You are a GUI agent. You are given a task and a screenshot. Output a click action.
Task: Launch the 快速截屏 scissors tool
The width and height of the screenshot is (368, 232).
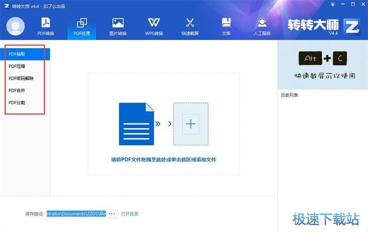coord(190,26)
